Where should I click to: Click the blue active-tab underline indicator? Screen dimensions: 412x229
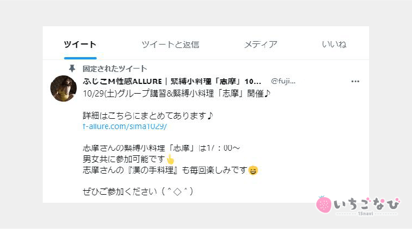click(80, 58)
